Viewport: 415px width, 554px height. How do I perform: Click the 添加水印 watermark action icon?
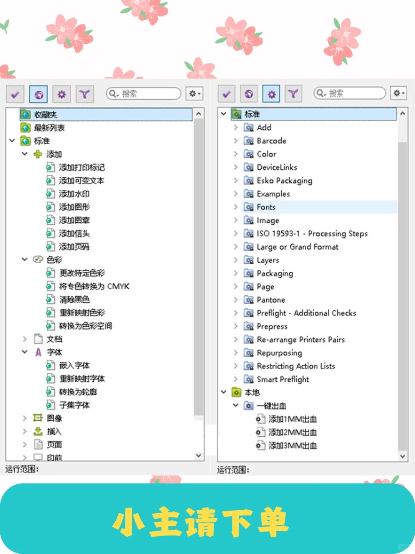[50, 194]
